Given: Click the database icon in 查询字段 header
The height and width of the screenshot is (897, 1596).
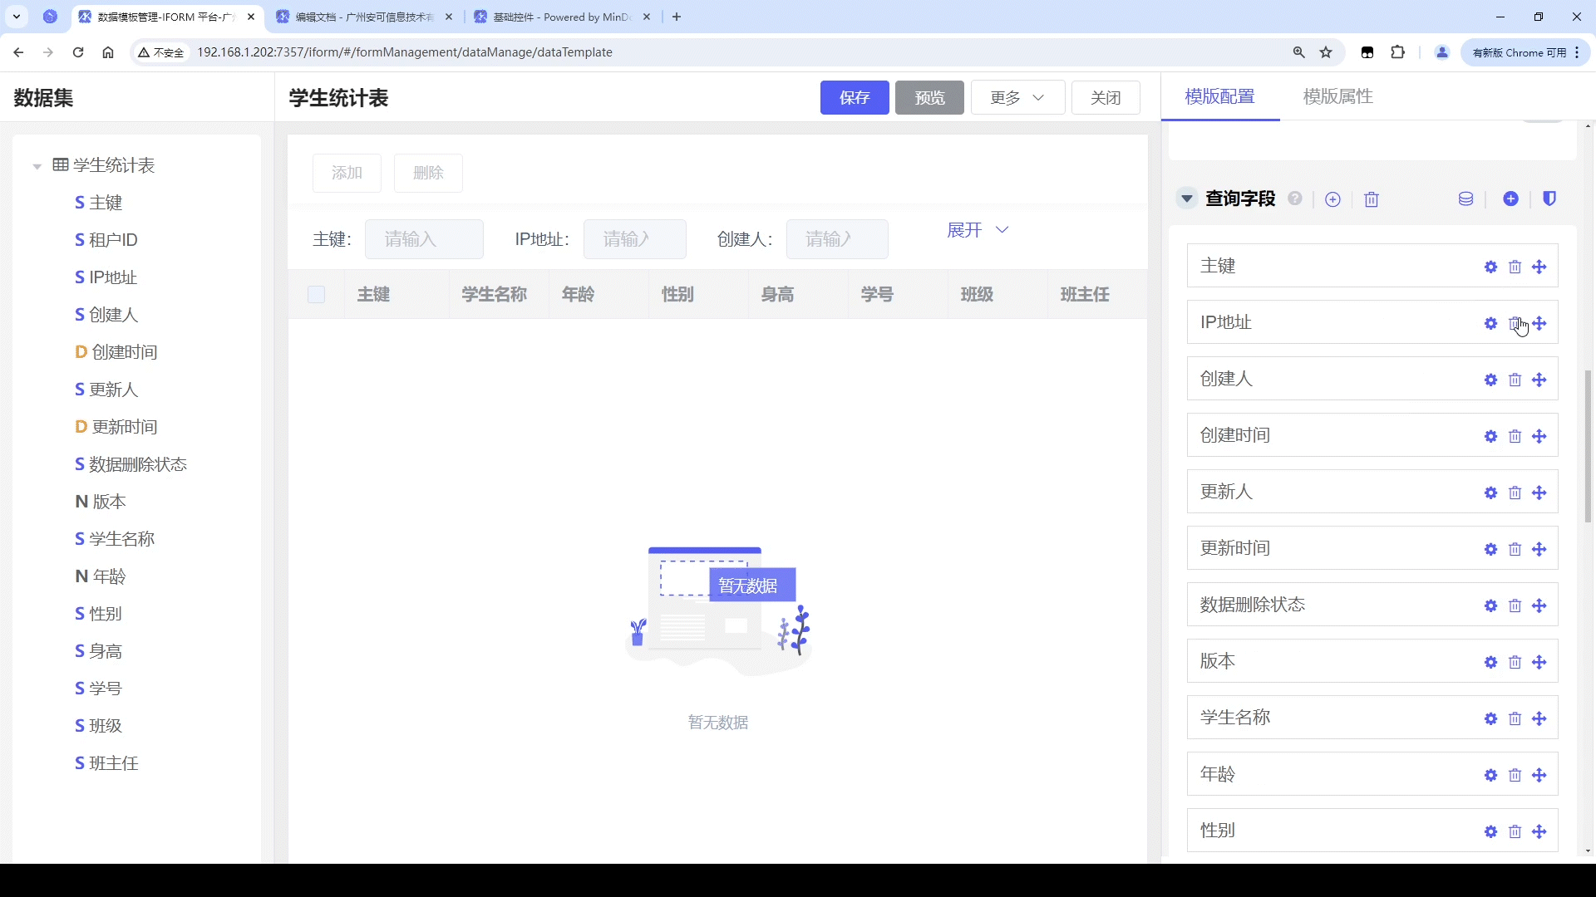Looking at the screenshot, I should click(x=1465, y=199).
